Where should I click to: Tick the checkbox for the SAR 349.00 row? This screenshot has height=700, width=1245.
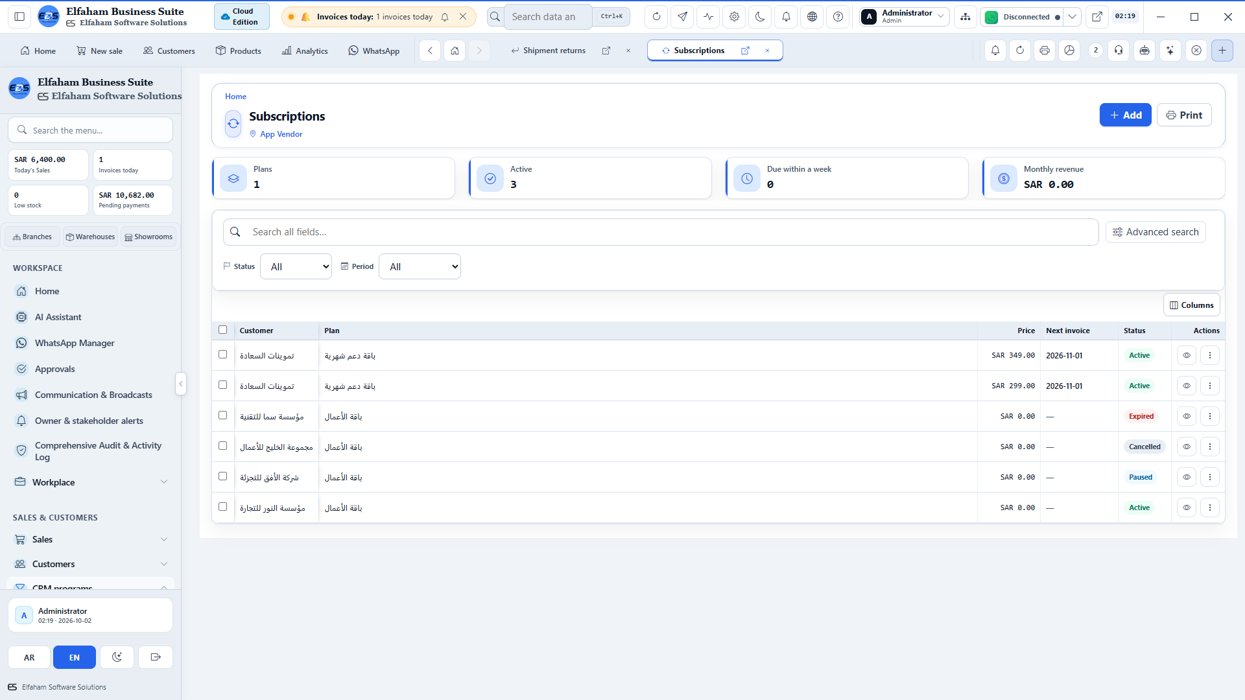(x=222, y=355)
